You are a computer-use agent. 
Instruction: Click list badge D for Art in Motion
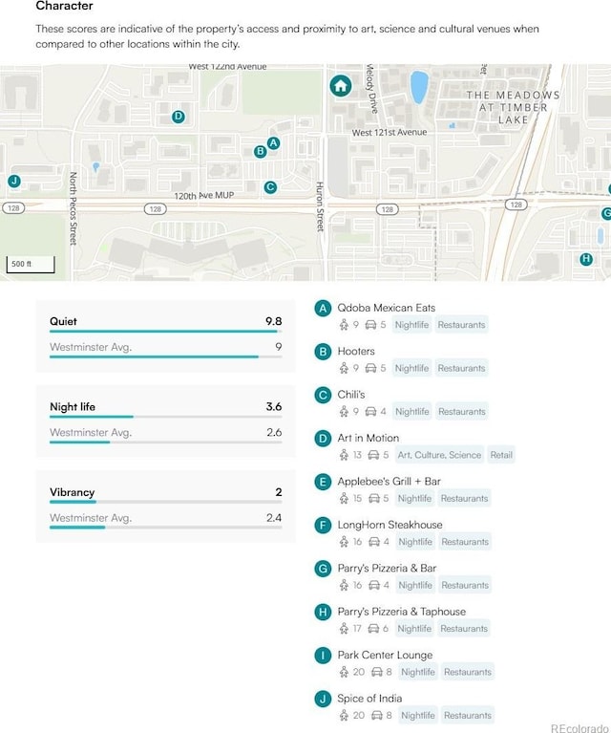pos(323,439)
